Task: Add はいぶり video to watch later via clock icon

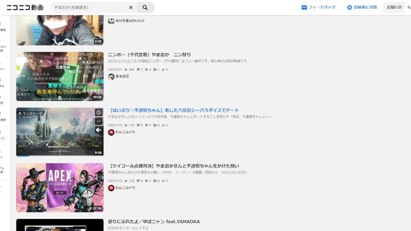Action: tap(99, 113)
